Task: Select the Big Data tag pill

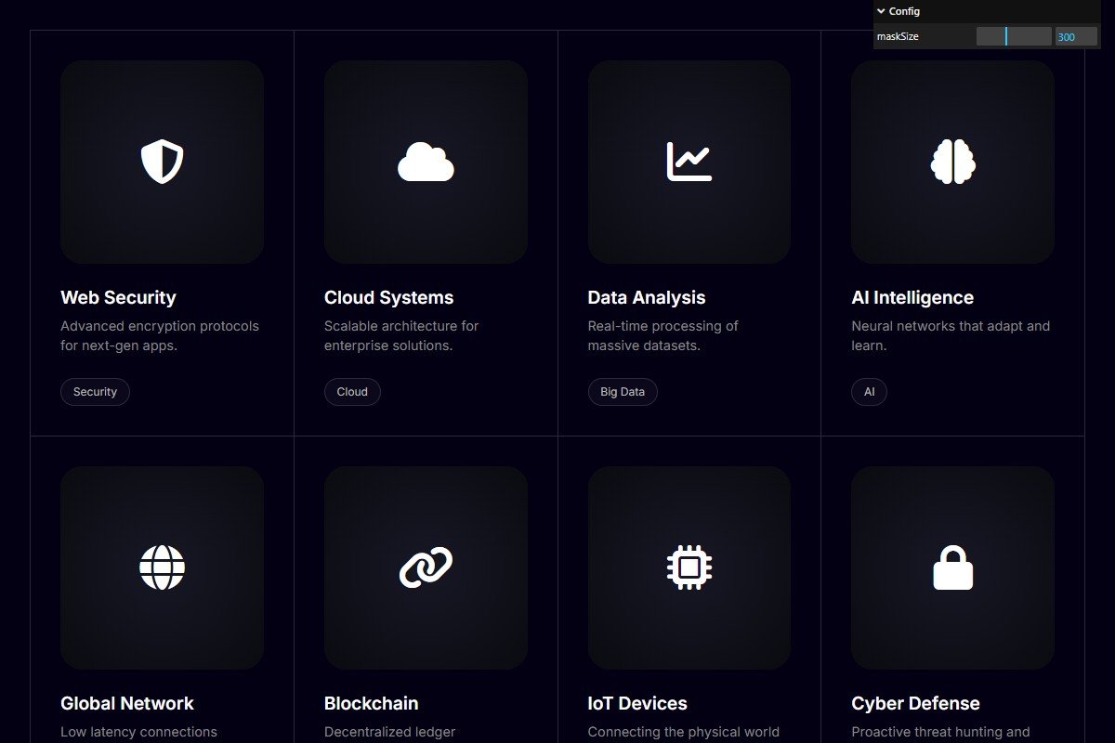Action: (623, 392)
